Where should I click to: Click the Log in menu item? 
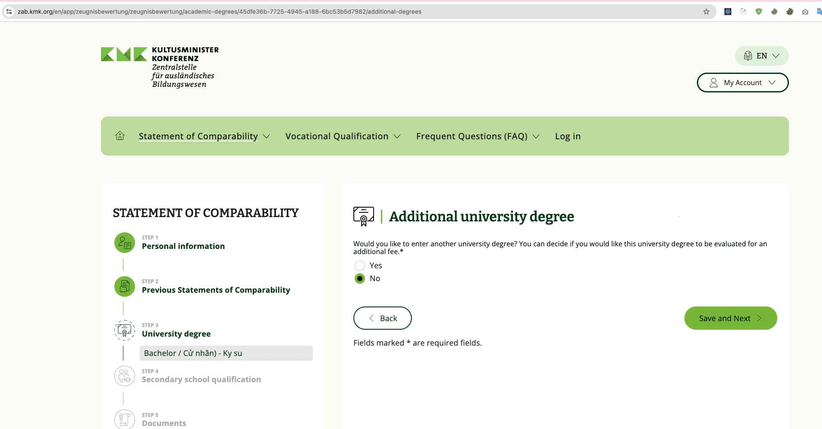coord(567,136)
